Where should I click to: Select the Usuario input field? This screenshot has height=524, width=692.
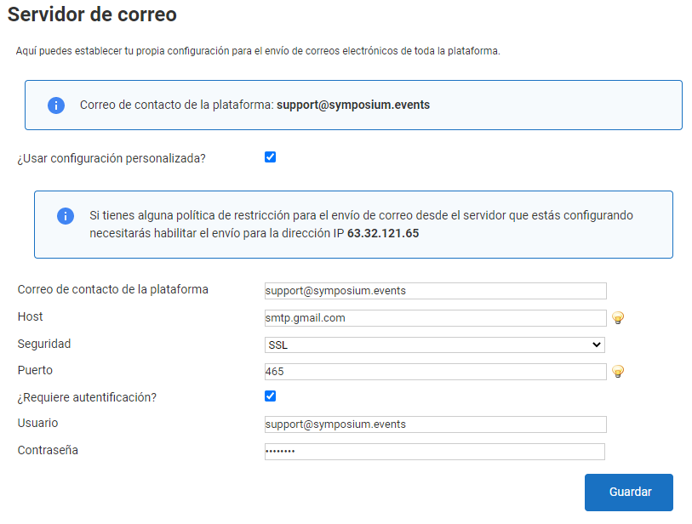pyautogui.click(x=435, y=424)
